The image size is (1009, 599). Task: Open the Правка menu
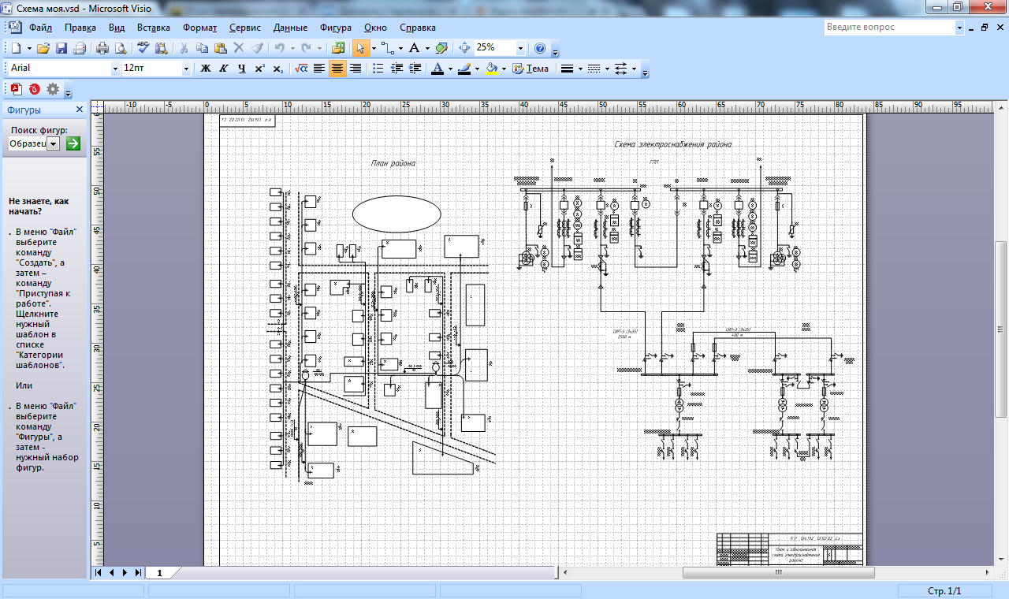coord(80,28)
